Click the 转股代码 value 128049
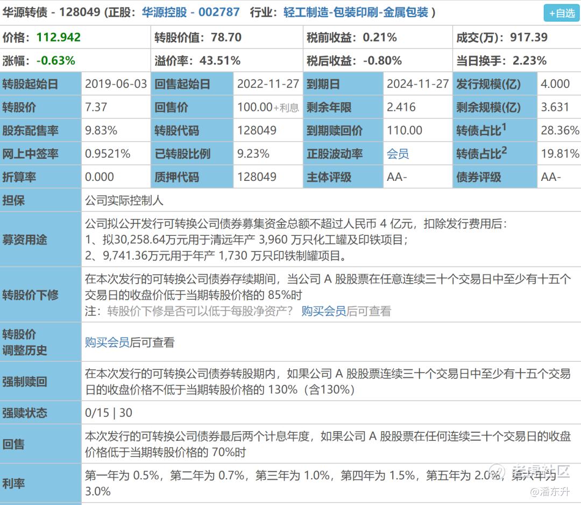The height and width of the screenshot is (505, 581). [x=257, y=130]
